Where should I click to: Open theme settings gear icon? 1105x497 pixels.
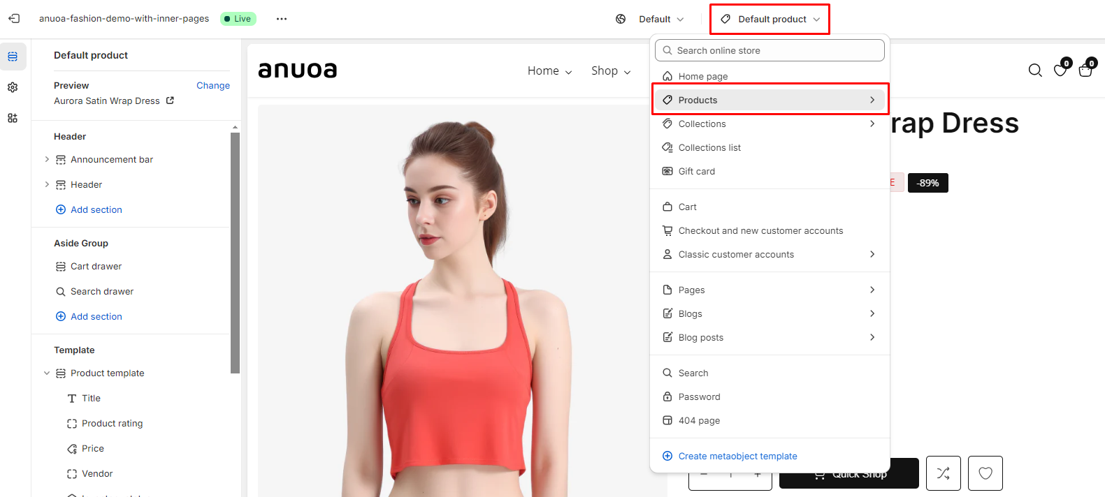(13, 87)
